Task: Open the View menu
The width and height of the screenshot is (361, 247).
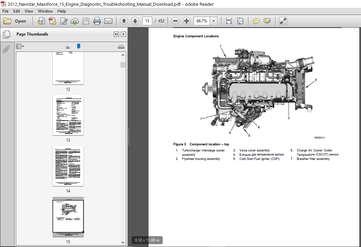Action: (x=29, y=11)
